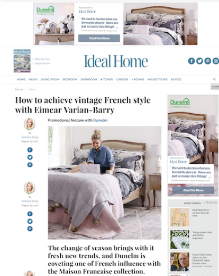The width and height of the screenshot is (219, 276).
Task: Open Ideal Home Pinterest icon in header
Action: coord(208,61)
